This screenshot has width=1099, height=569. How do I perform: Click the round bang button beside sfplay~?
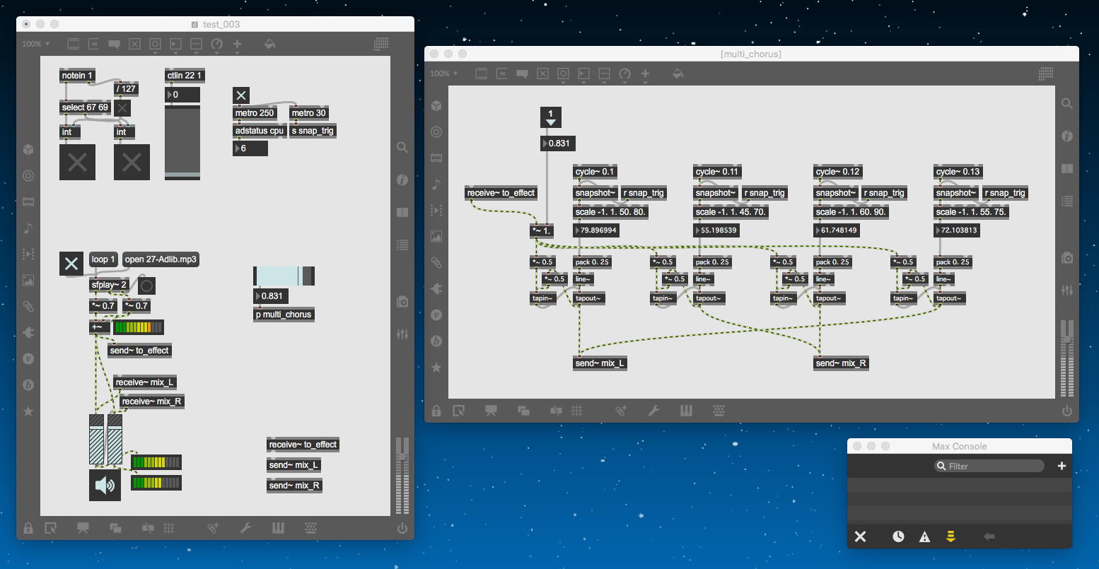146,286
